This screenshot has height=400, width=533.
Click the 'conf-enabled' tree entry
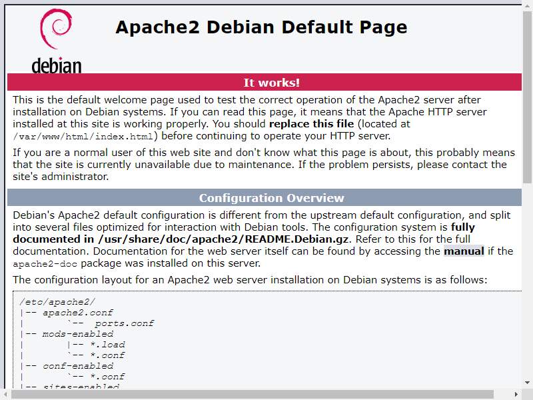78,366
